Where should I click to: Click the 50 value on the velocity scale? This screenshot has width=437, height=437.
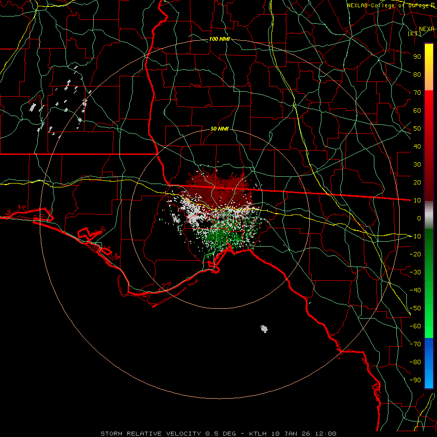coord(417,129)
